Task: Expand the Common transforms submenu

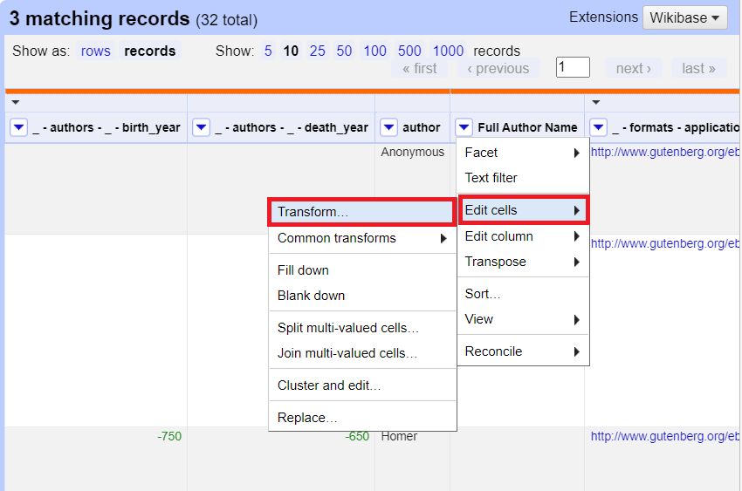Action: pyautogui.click(x=361, y=238)
